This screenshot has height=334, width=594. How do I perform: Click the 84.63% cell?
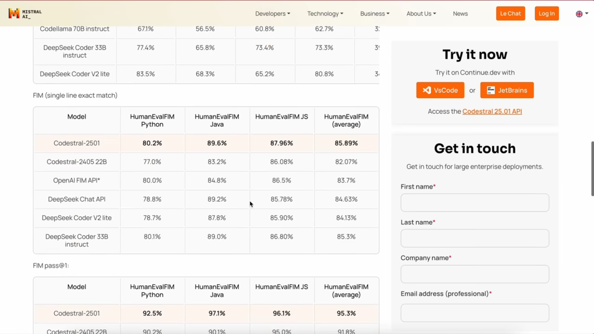(x=346, y=199)
